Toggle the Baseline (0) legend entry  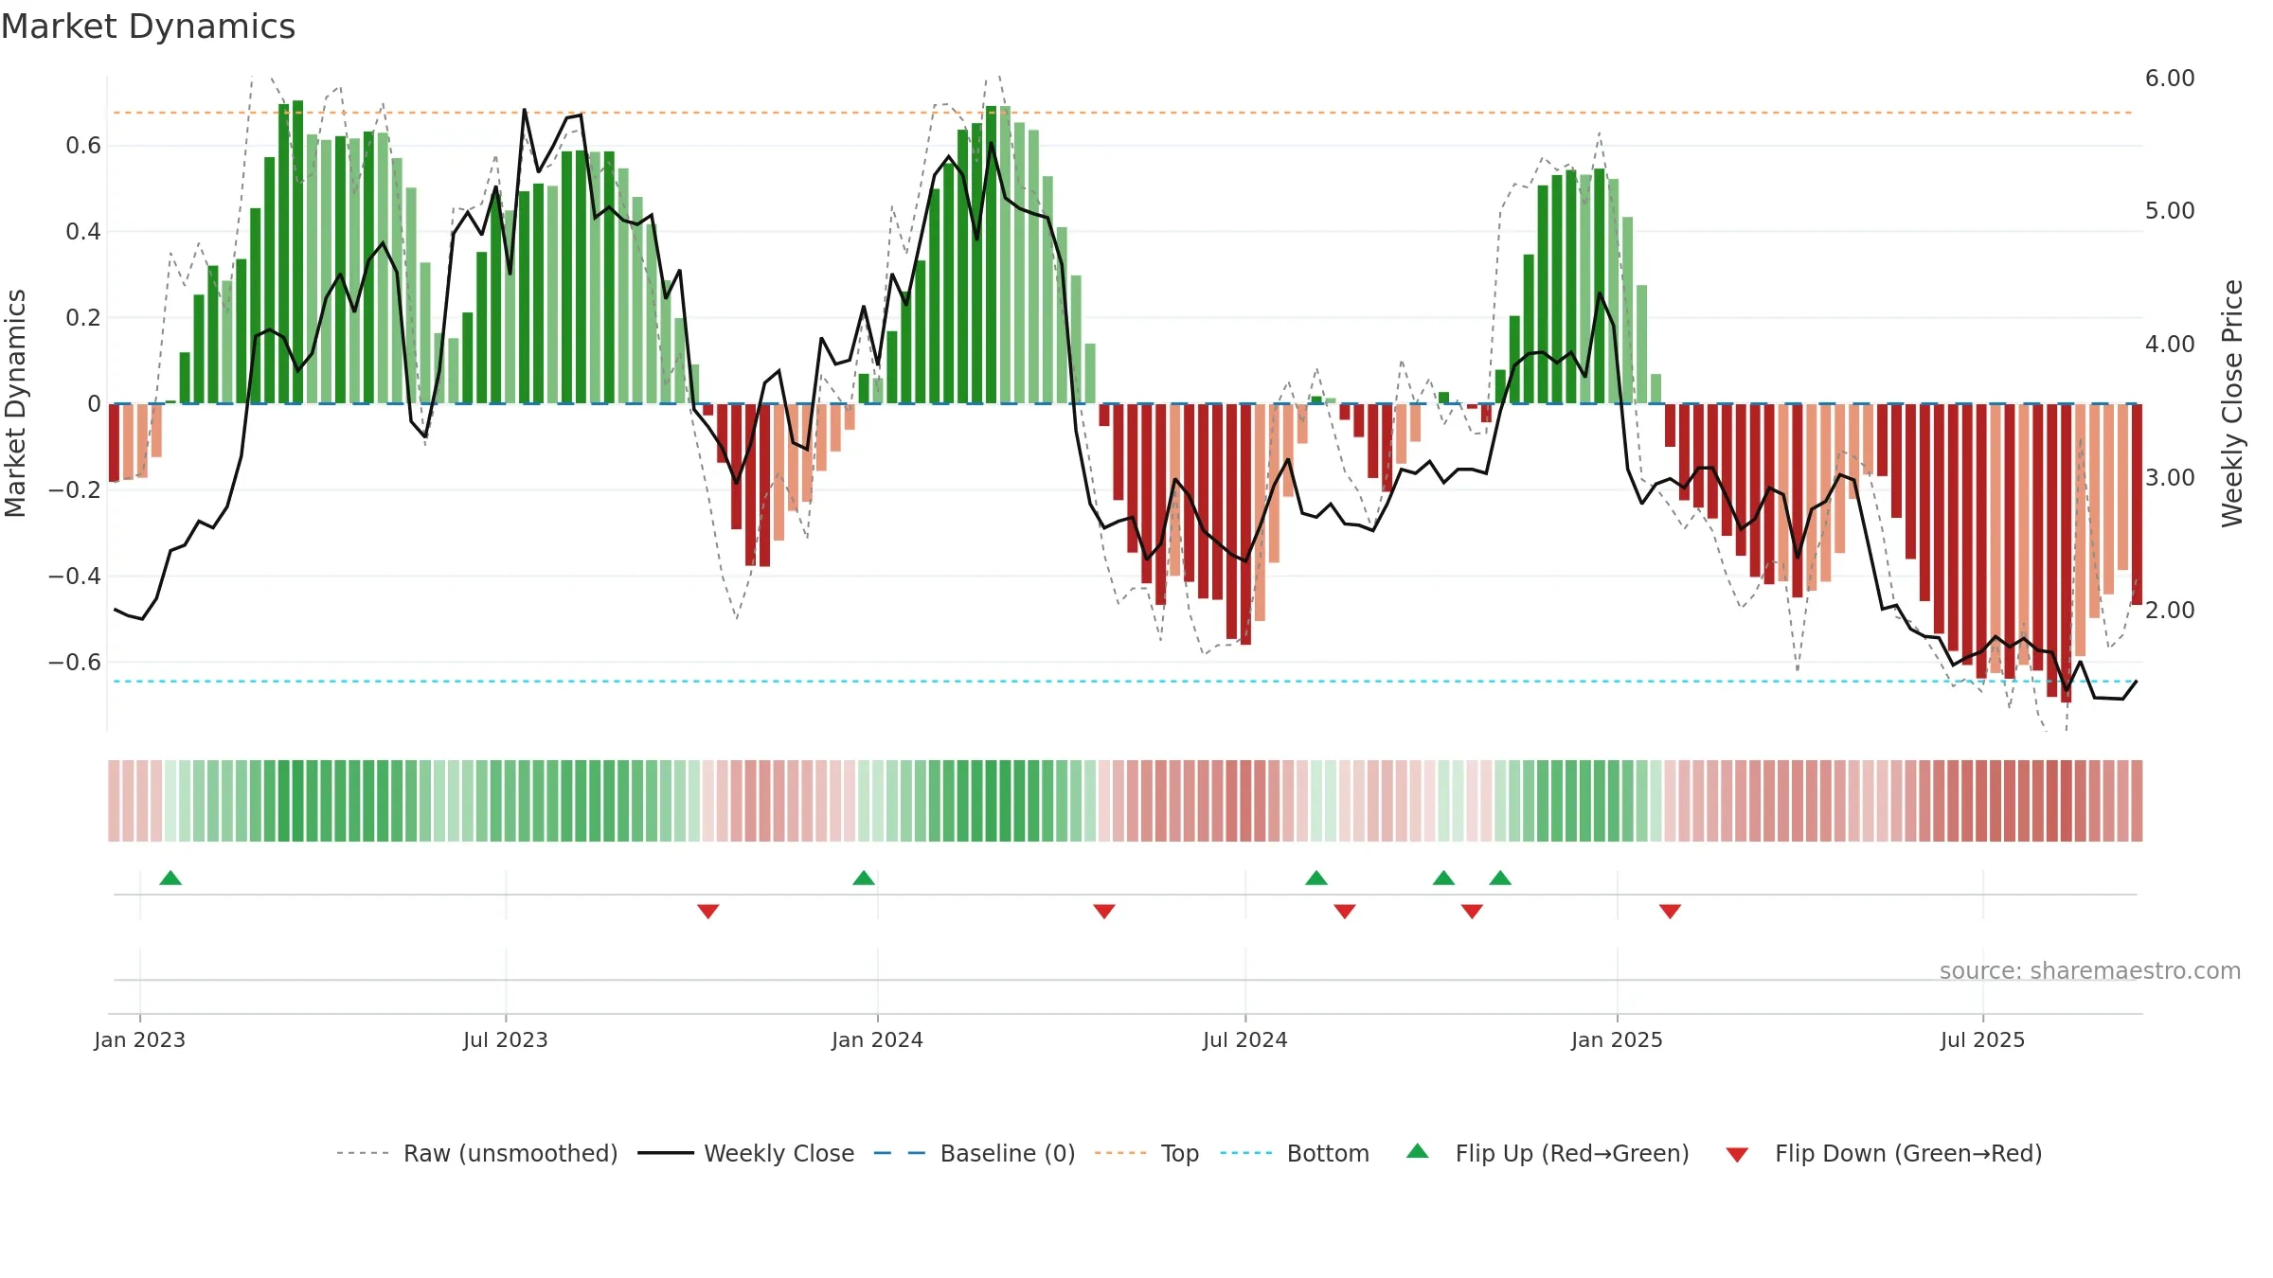[x=975, y=1153]
